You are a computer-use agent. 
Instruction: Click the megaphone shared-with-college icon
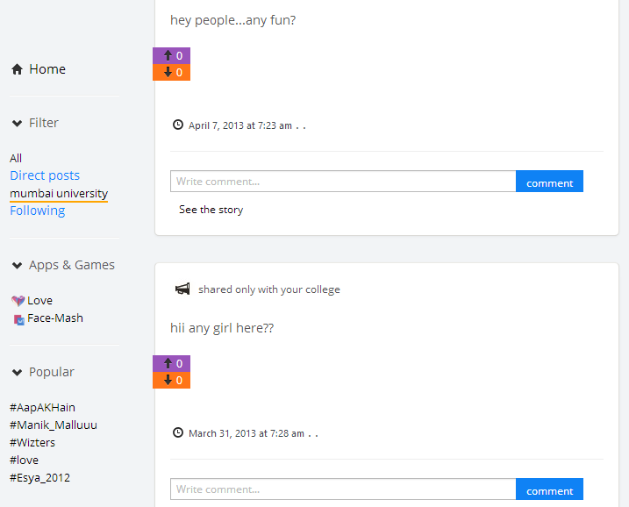tap(182, 289)
